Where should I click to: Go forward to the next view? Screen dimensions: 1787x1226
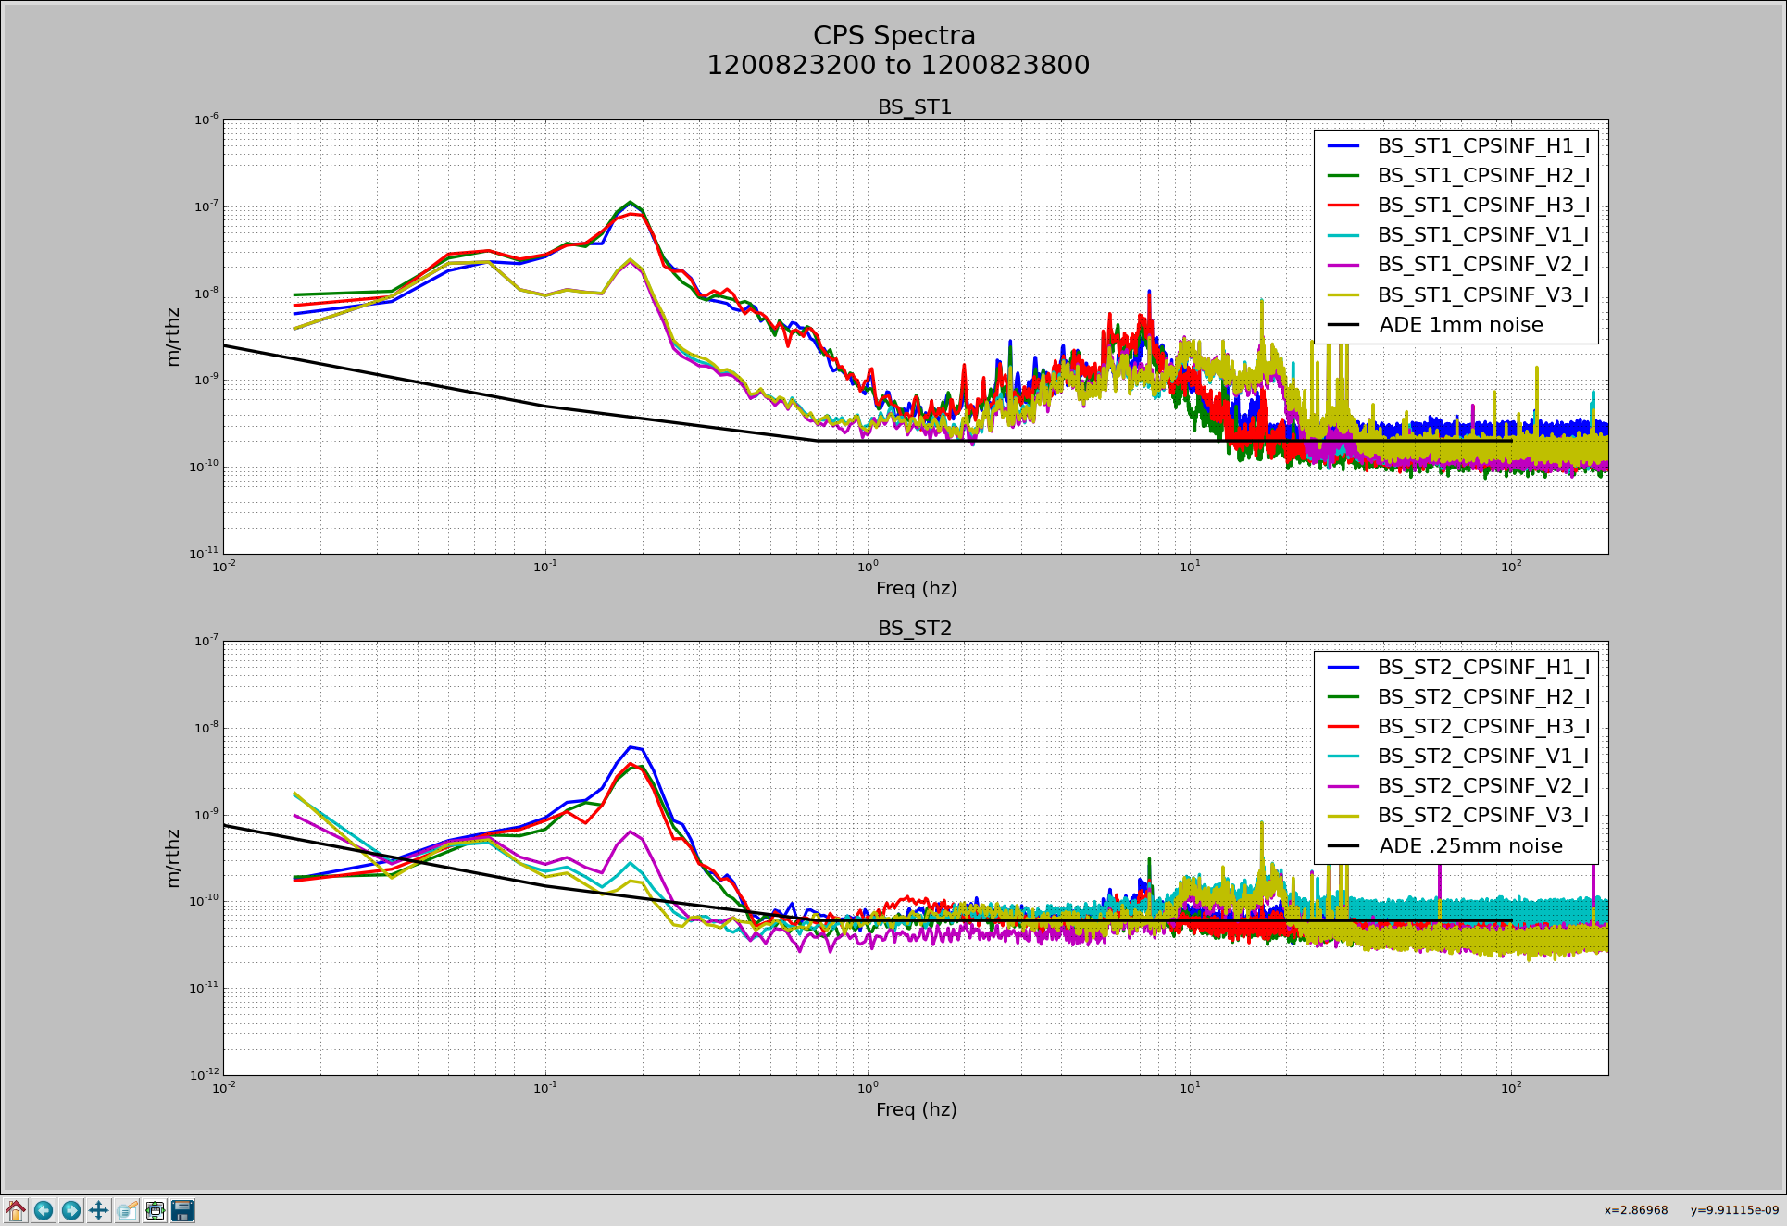coord(71,1210)
